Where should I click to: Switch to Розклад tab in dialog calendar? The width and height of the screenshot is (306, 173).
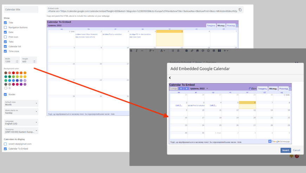pos(283,89)
